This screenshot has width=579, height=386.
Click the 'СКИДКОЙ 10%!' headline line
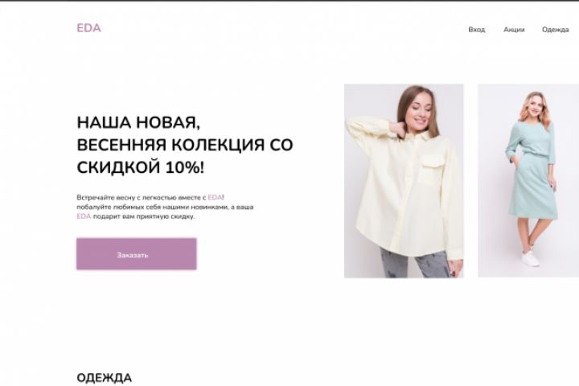coord(140,168)
